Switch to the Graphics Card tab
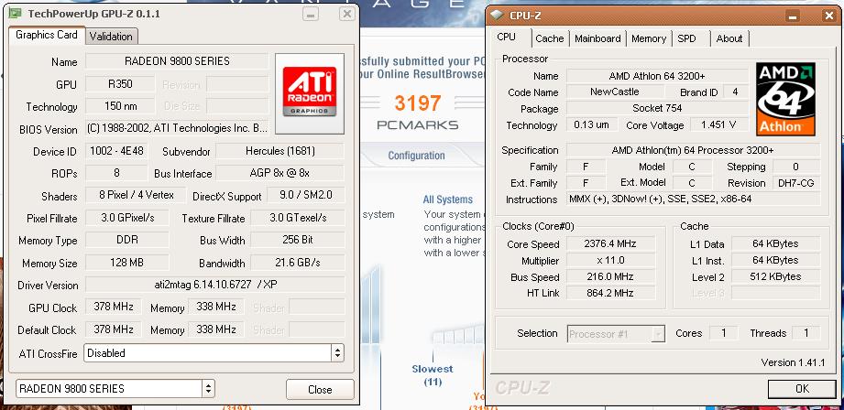 click(x=47, y=35)
